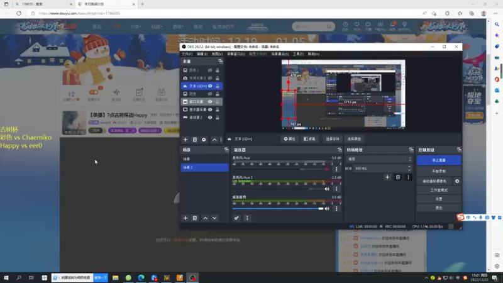This screenshot has width=503, height=283.
Task: Open 场景集合 menu in OBS
Action: (x=280, y=54)
